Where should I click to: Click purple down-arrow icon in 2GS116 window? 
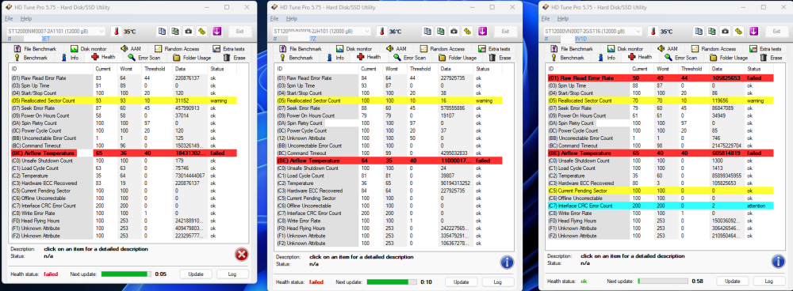tap(753, 32)
